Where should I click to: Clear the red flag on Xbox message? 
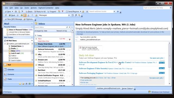(70, 40)
